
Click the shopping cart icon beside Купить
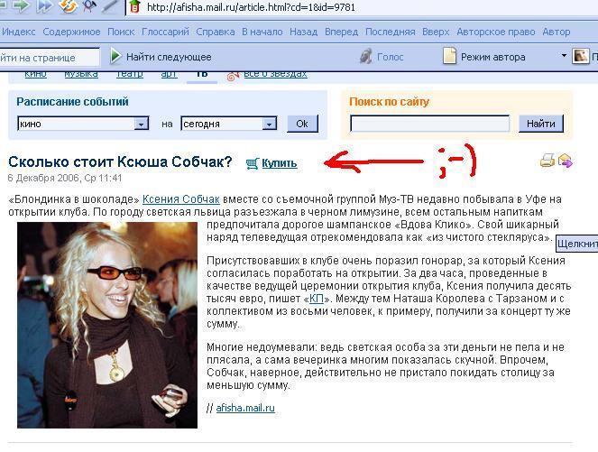click(252, 163)
